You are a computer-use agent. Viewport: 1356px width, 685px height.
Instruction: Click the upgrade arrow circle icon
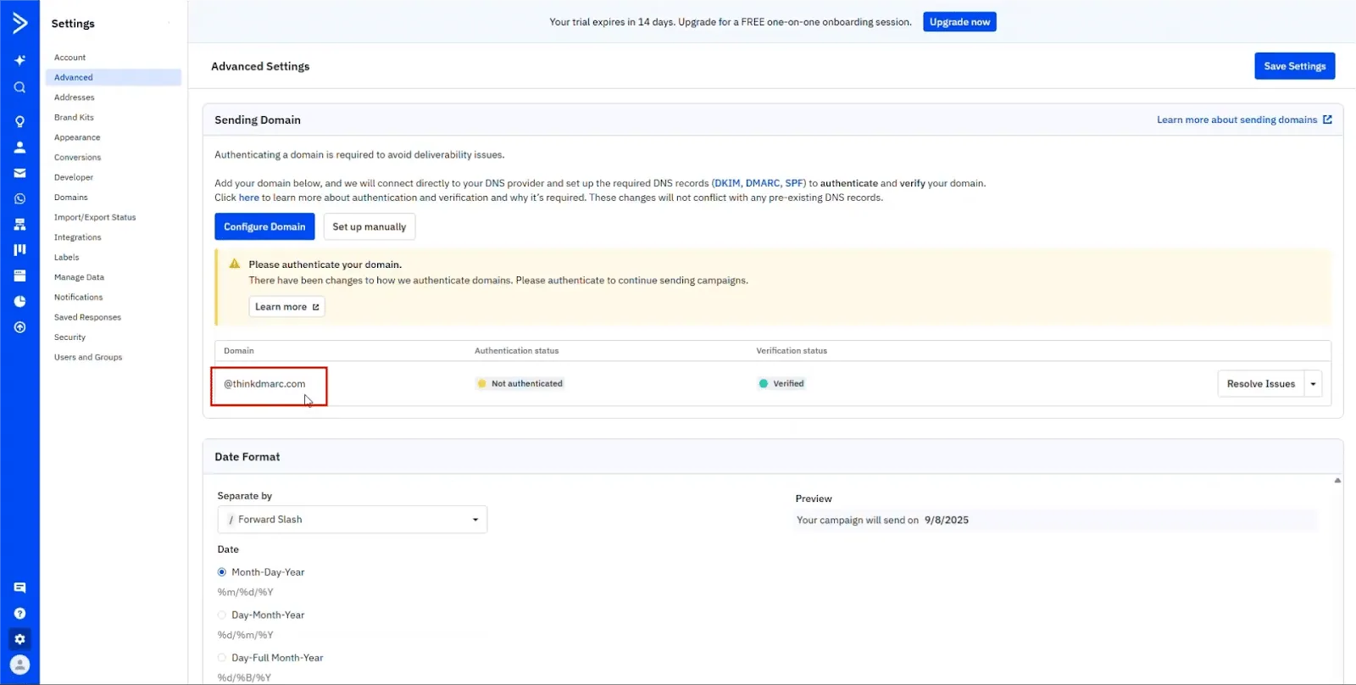coord(19,327)
